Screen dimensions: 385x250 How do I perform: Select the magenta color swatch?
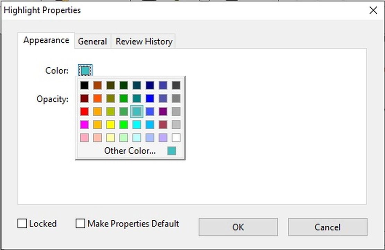84,125
